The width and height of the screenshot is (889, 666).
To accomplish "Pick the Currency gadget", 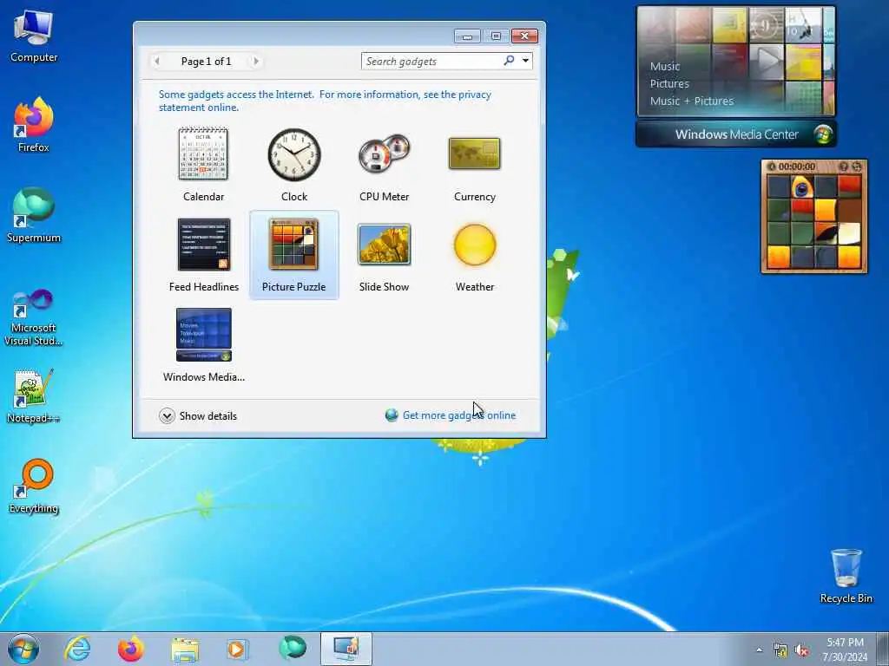I will pyautogui.click(x=475, y=164).
